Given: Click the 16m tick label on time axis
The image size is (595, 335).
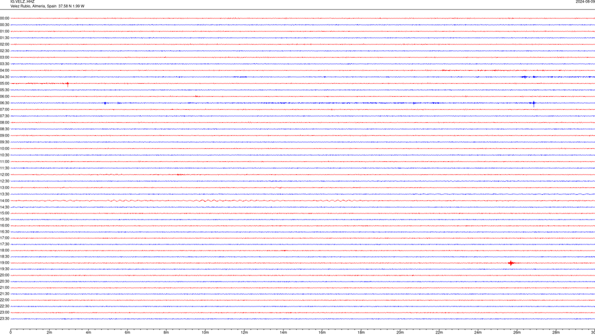Looking at the screenshot, I should [x=322, y=333].
